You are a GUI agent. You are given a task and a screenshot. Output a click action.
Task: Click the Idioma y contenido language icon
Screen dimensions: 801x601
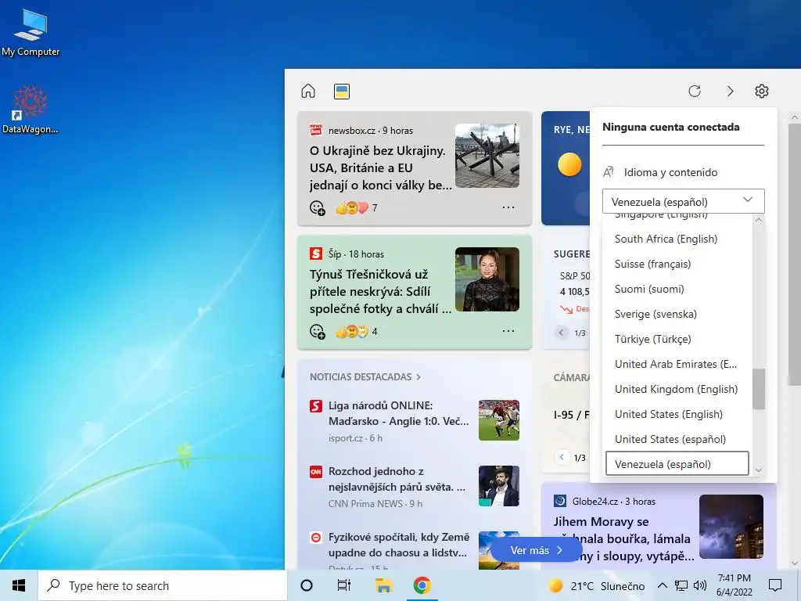pyautogui.click(x=609, y=172)
